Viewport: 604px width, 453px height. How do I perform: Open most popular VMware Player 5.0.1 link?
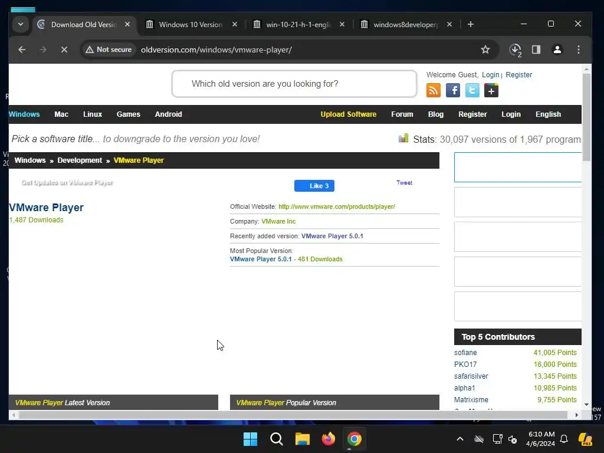[261, 260]
